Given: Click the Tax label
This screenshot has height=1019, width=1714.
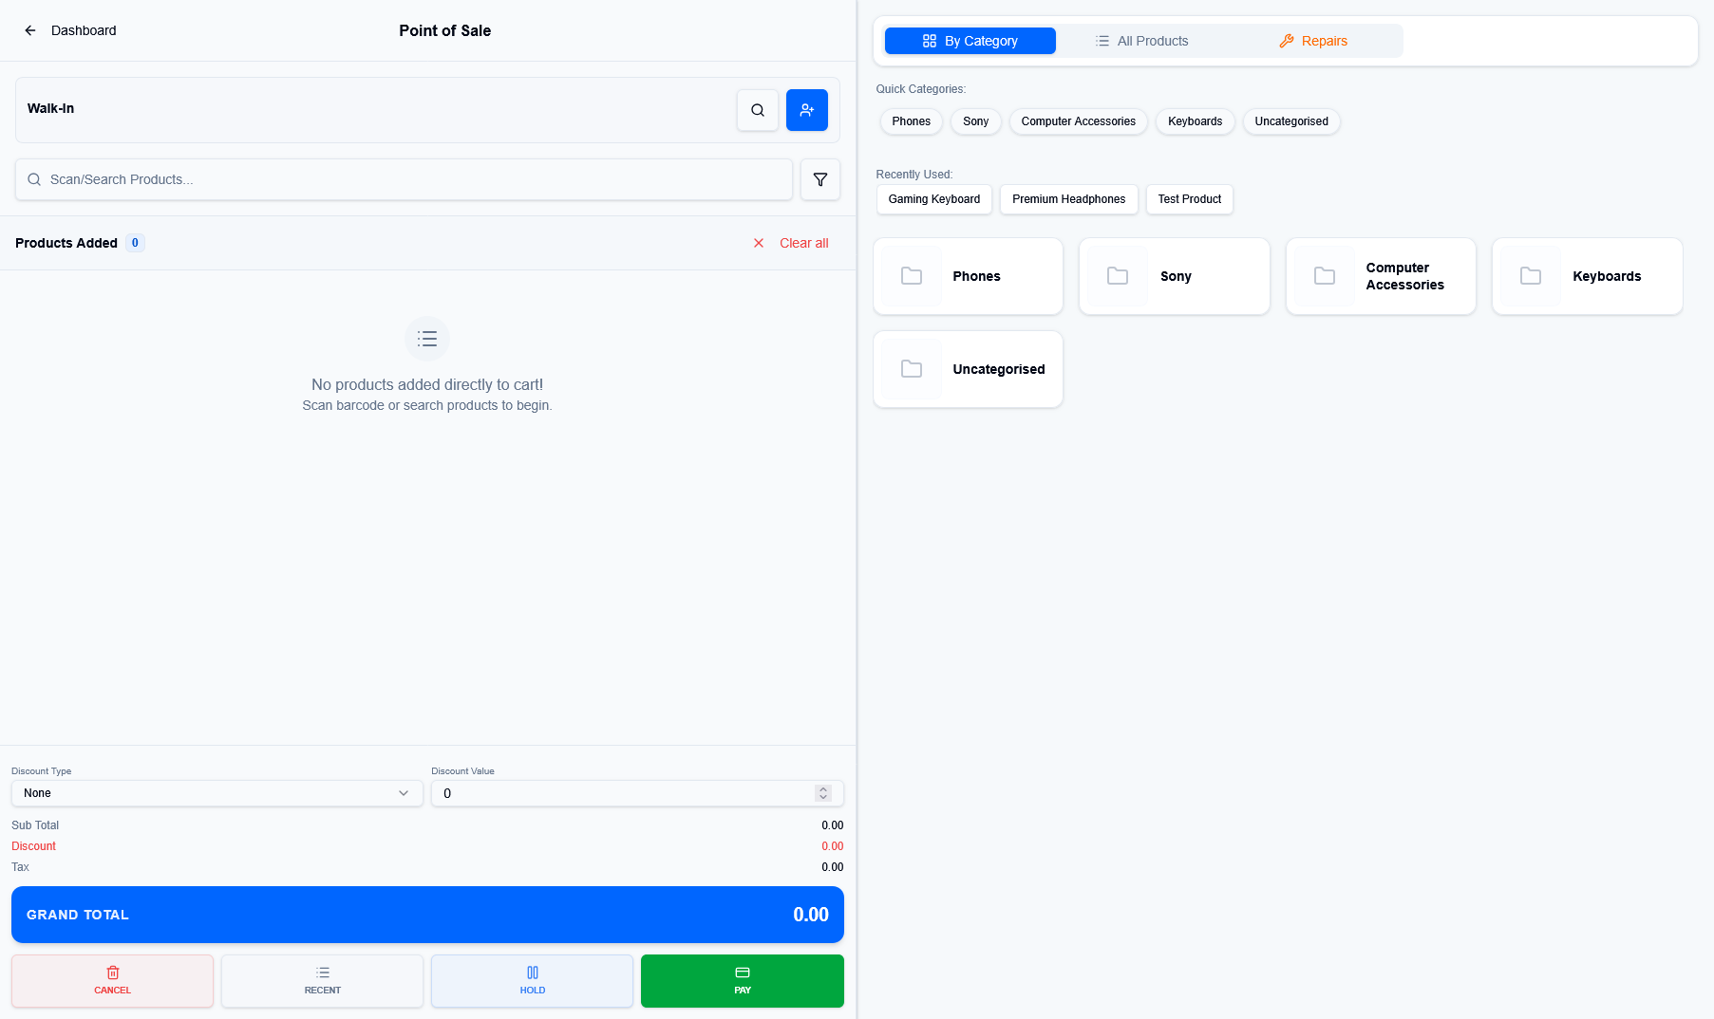Looking at the screenshot, I should click(x=20, y=867).
